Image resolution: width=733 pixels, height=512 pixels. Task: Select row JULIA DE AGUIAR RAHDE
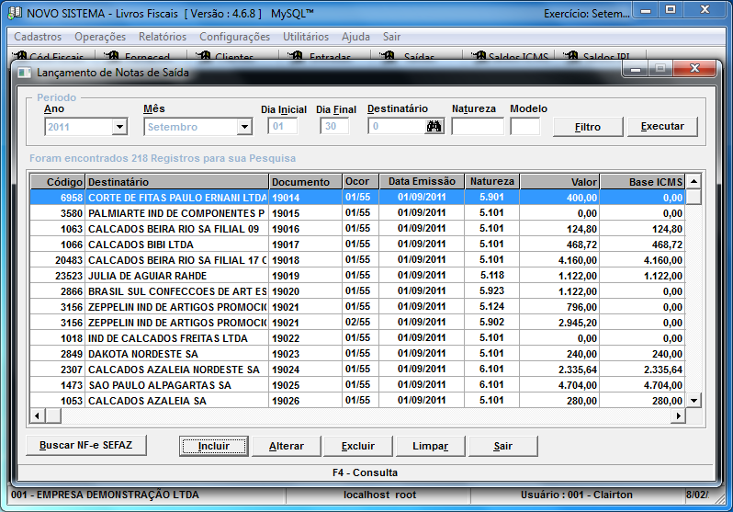357,276
